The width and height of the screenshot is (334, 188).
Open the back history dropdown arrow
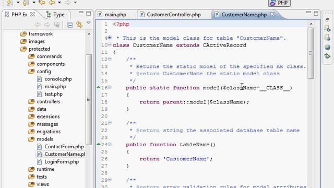59,3
